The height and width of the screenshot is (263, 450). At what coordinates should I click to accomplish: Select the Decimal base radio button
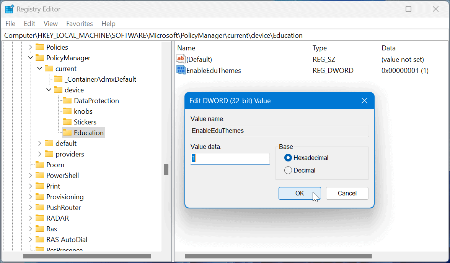click(x=288, y=170)
